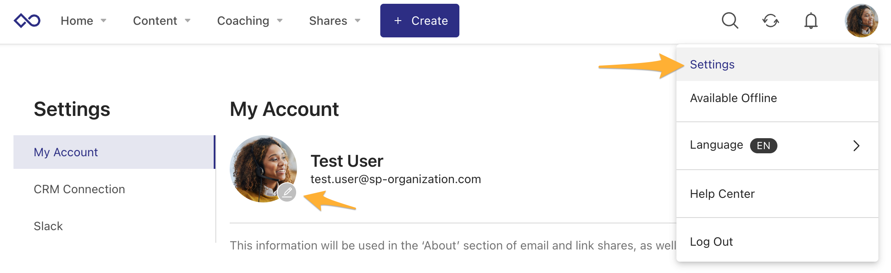Switch to My Account settings tab
The image size is (891, 273).
(x=66, y=152)
